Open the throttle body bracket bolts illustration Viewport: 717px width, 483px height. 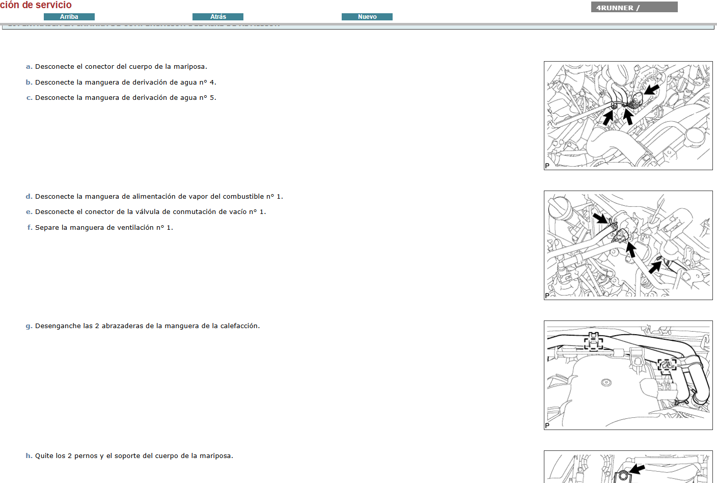pyautogui.click(x=628, y=467)
